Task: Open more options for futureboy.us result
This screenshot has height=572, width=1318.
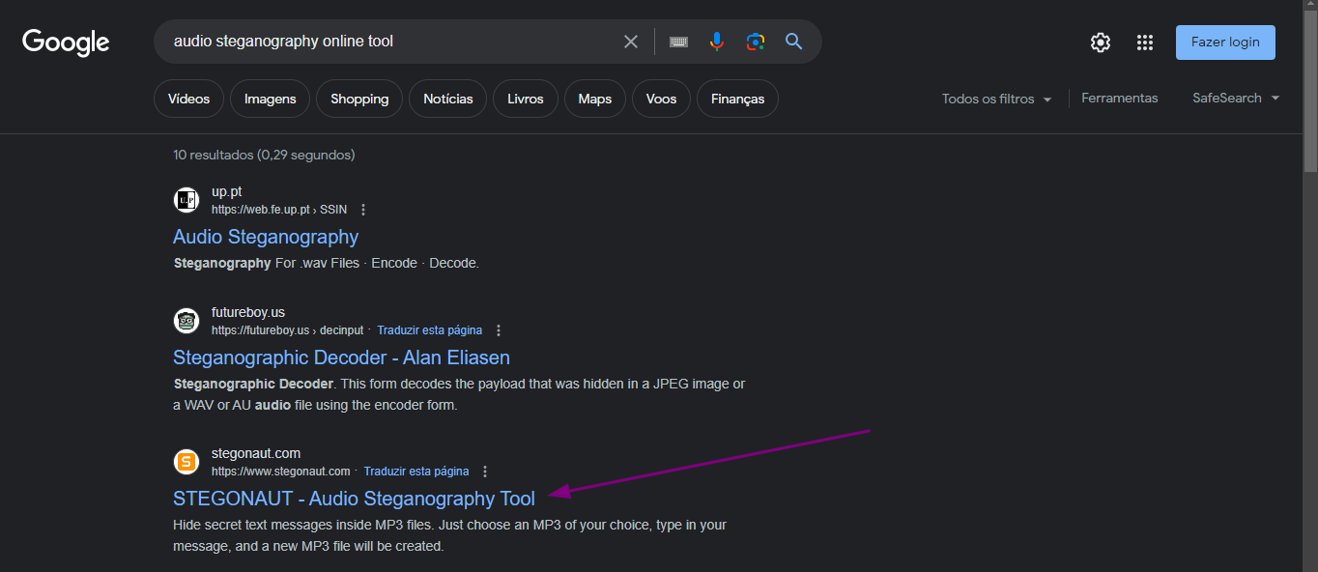Action: point(499,330)
